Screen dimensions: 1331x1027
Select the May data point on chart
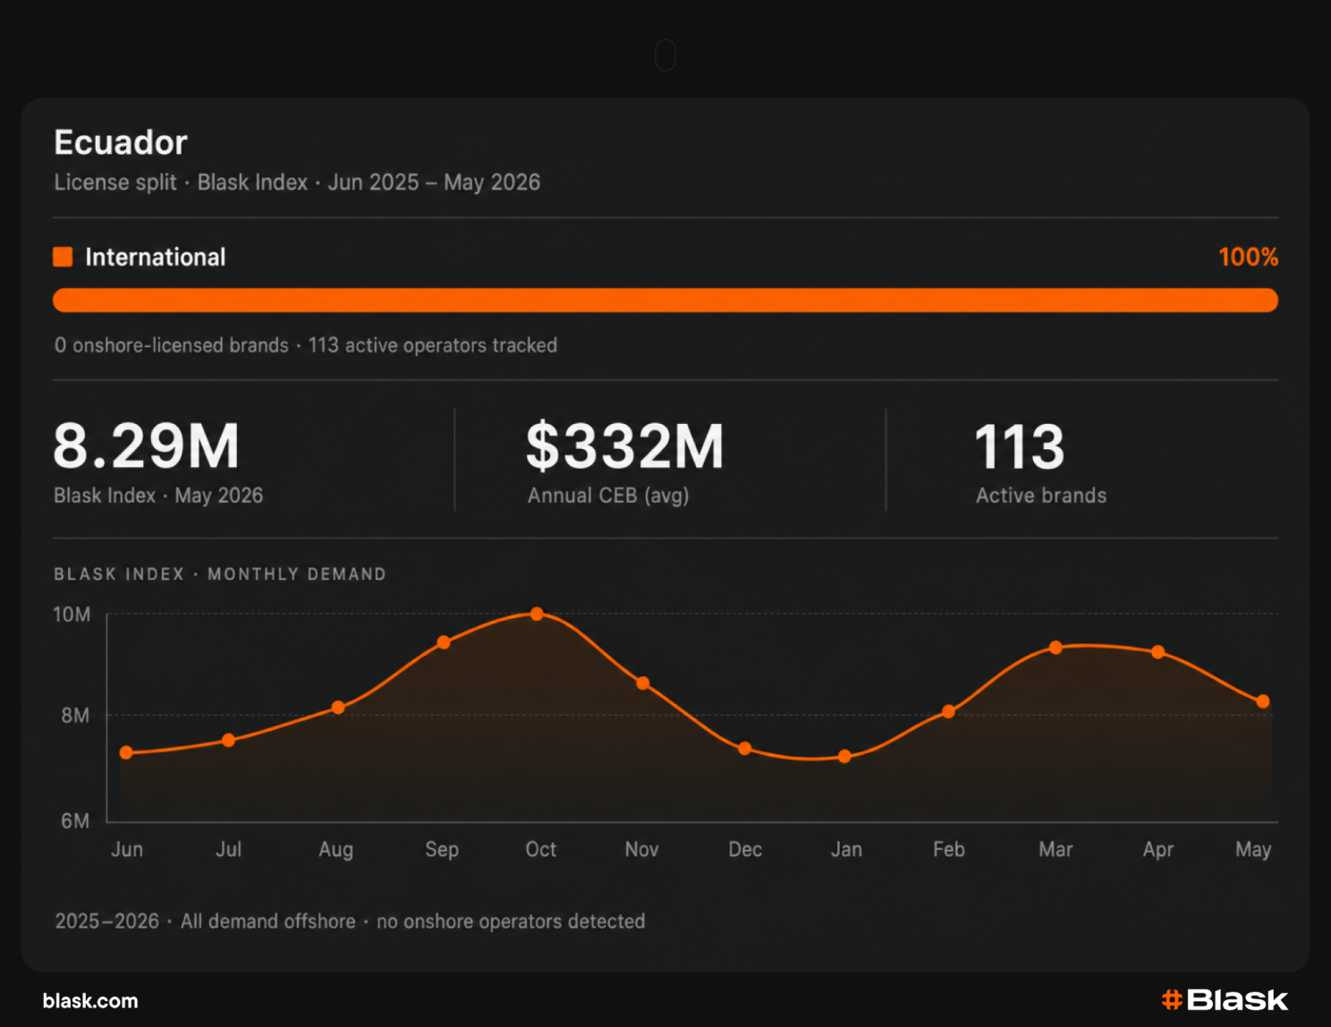(x=1263, y=702)
